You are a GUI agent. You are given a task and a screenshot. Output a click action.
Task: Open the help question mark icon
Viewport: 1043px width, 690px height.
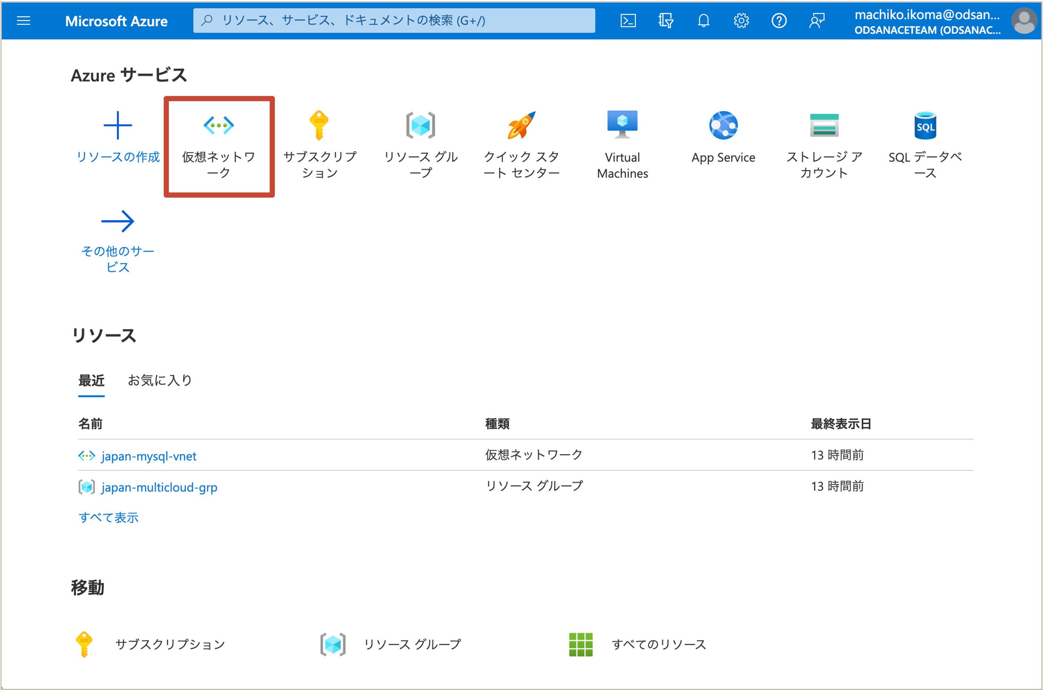(779, 21)
